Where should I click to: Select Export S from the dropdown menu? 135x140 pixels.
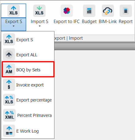point(28,39)
